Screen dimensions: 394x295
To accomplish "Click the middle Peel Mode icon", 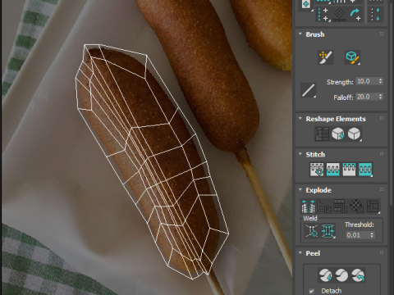I will (x=341, y=275).
